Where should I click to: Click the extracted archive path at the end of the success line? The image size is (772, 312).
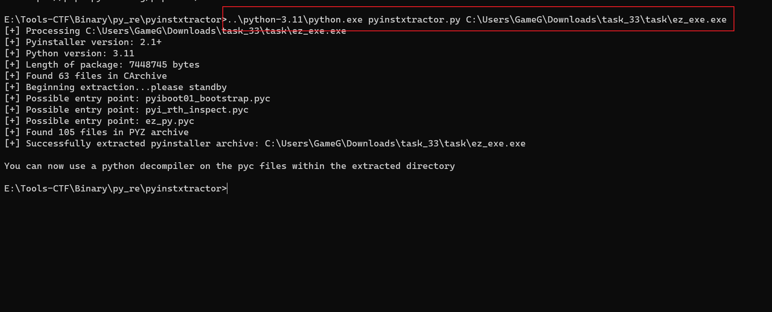(395, 143)
